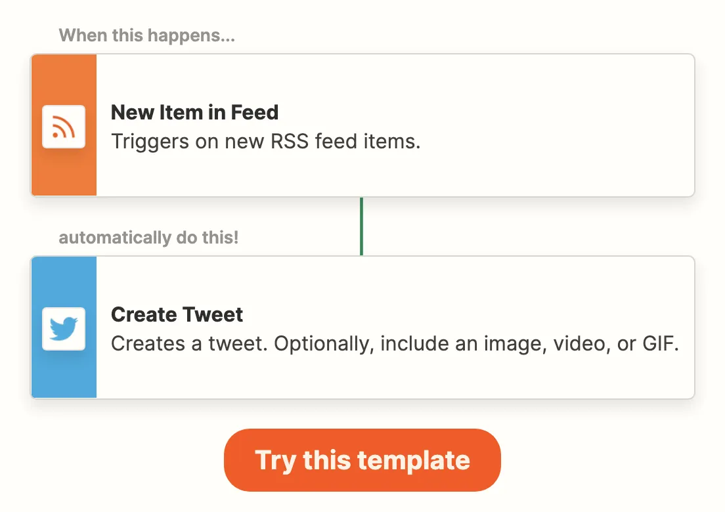This screenshot has width=725, height=512.
Task: Select blank area below Create Tweet description
Action: (393, 377)
